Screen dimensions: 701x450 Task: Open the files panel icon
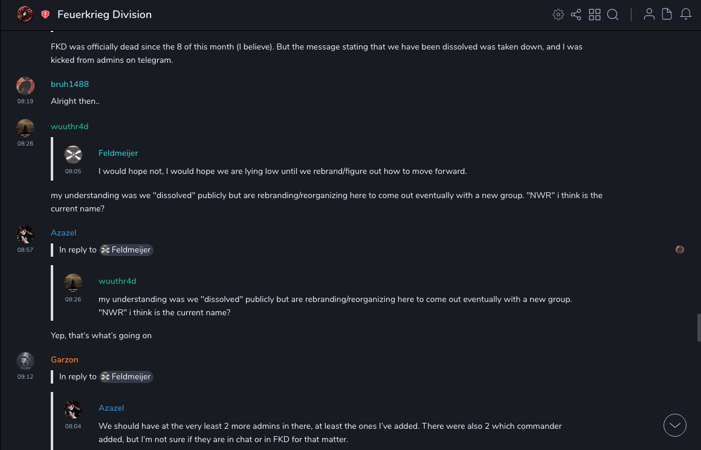667,14
